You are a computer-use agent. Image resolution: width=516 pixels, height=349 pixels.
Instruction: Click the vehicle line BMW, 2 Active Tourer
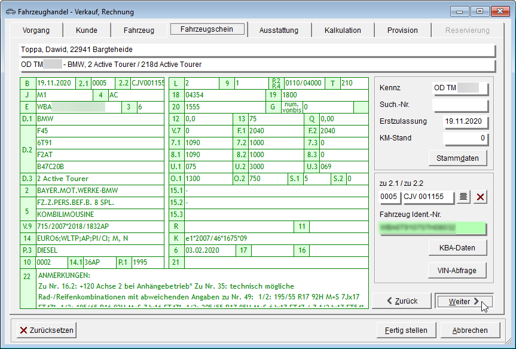[x=257, y=65]
